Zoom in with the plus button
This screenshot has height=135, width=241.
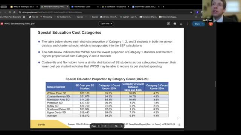pos(122,126)
